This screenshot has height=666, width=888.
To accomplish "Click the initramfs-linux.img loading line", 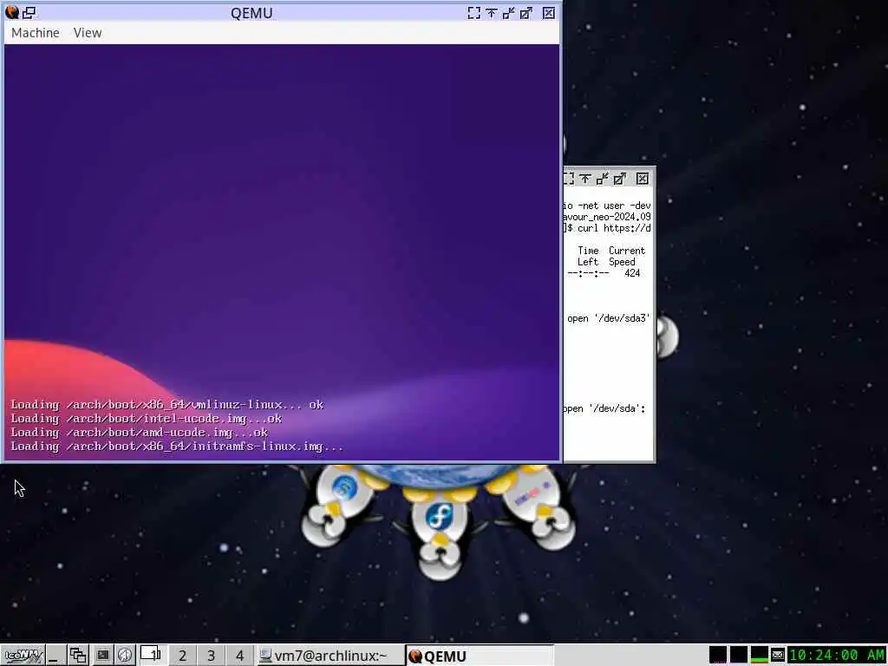I will pos(177,447).
